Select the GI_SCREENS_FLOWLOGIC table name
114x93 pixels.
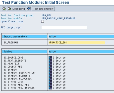18,79
